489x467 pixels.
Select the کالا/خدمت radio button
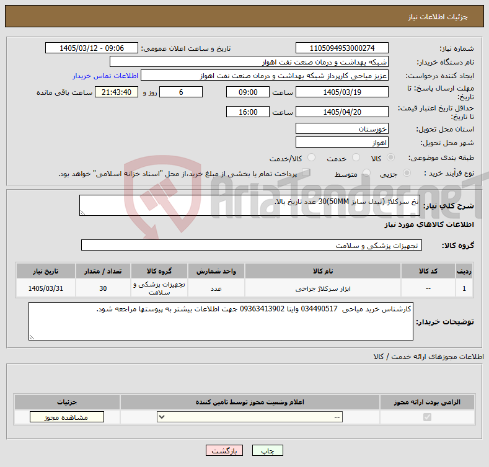311,158
